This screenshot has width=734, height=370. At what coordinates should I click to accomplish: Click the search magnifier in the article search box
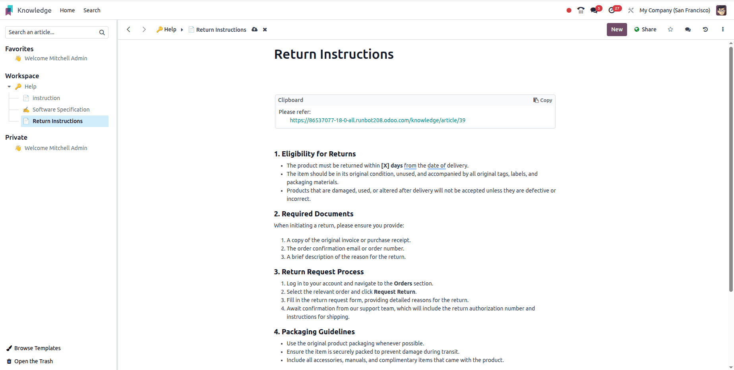tap(102, 32)
